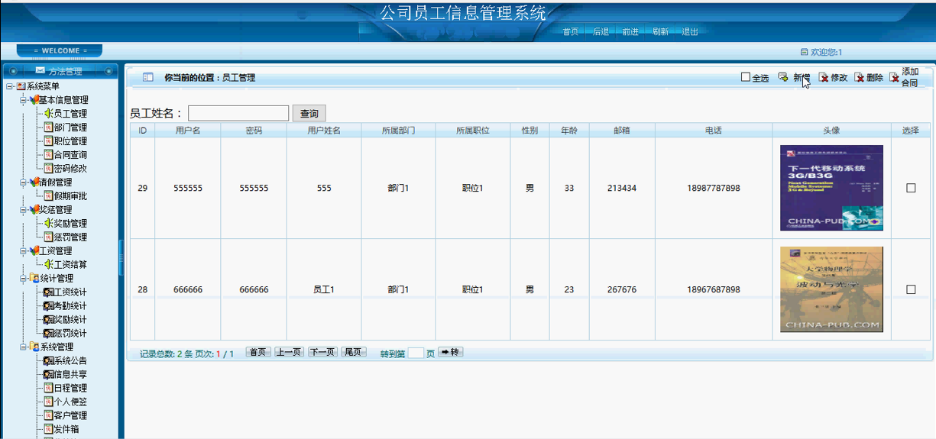Open 职位管理 in the sidebar tree
The width and height of the screenshot is (936, 439).
click(70, 141)
